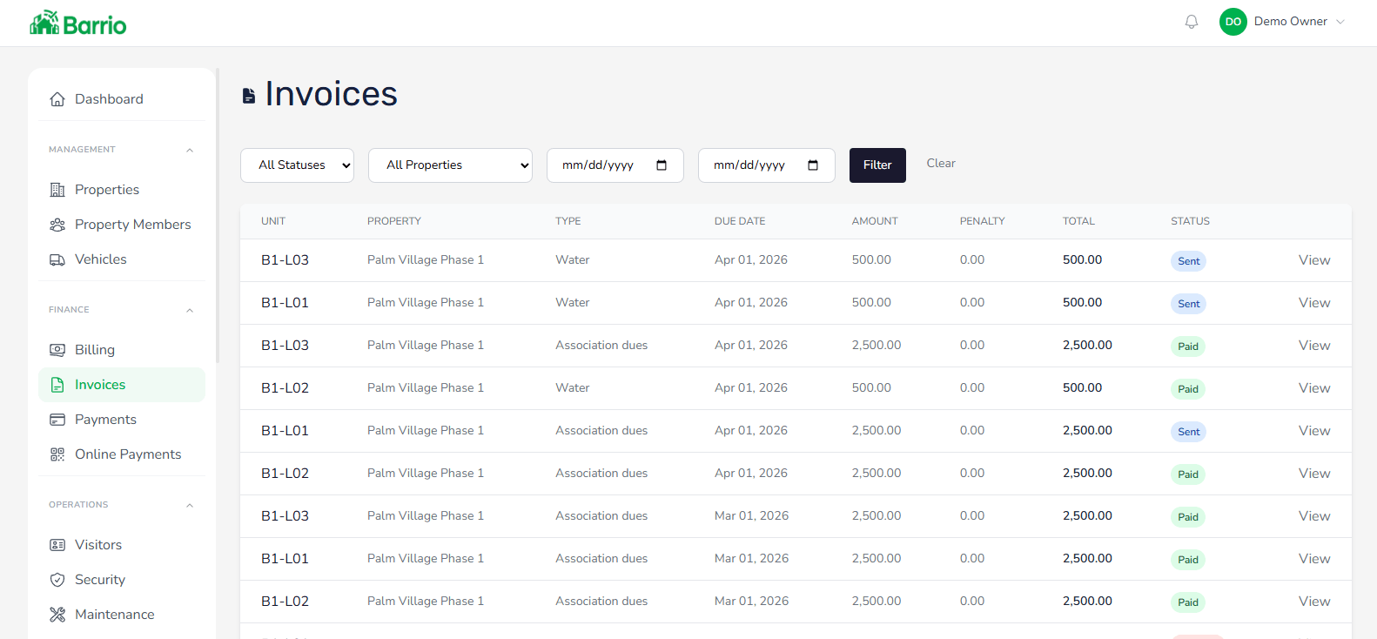Click the Barrio logo
The image size is (1377, 639).
[x=78, y=24]
